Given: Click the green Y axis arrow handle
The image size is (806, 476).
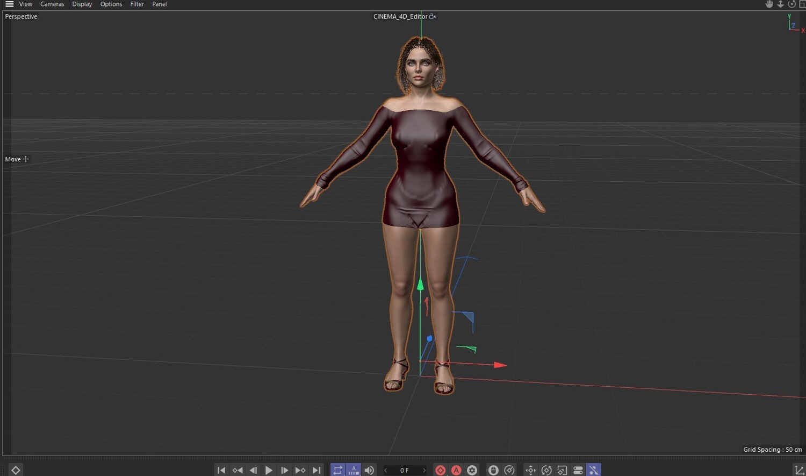Looking at the screenshot, I should (420, 283).
